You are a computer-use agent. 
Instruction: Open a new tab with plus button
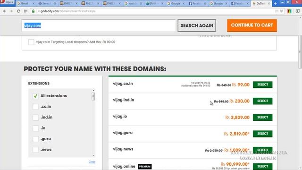point(275,3)
